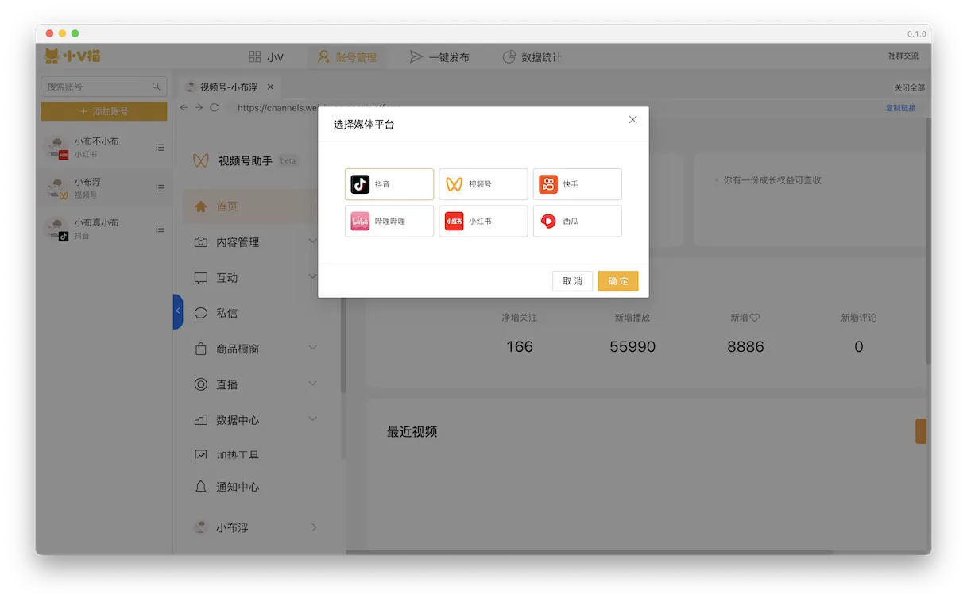Viewport: 967px width, 602px height.
Task: Click the 首页 home icon
Action: (200, 206)
